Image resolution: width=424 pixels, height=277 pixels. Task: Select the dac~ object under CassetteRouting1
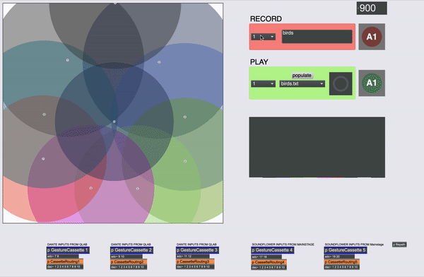click(x=64, y=266)
